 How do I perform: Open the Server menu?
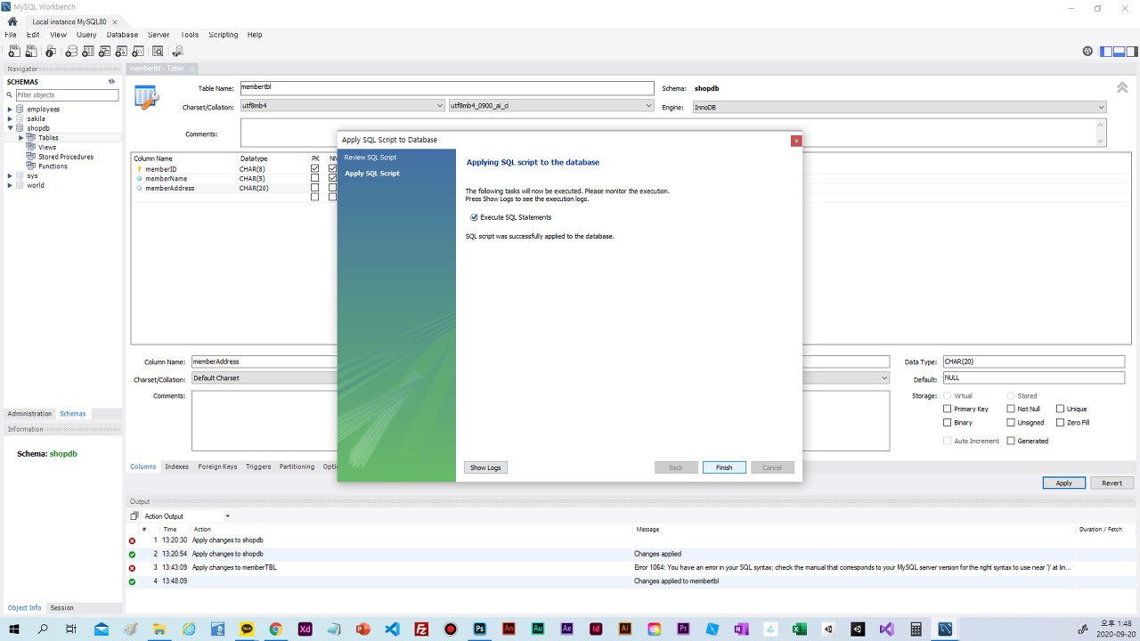point(159,35)
